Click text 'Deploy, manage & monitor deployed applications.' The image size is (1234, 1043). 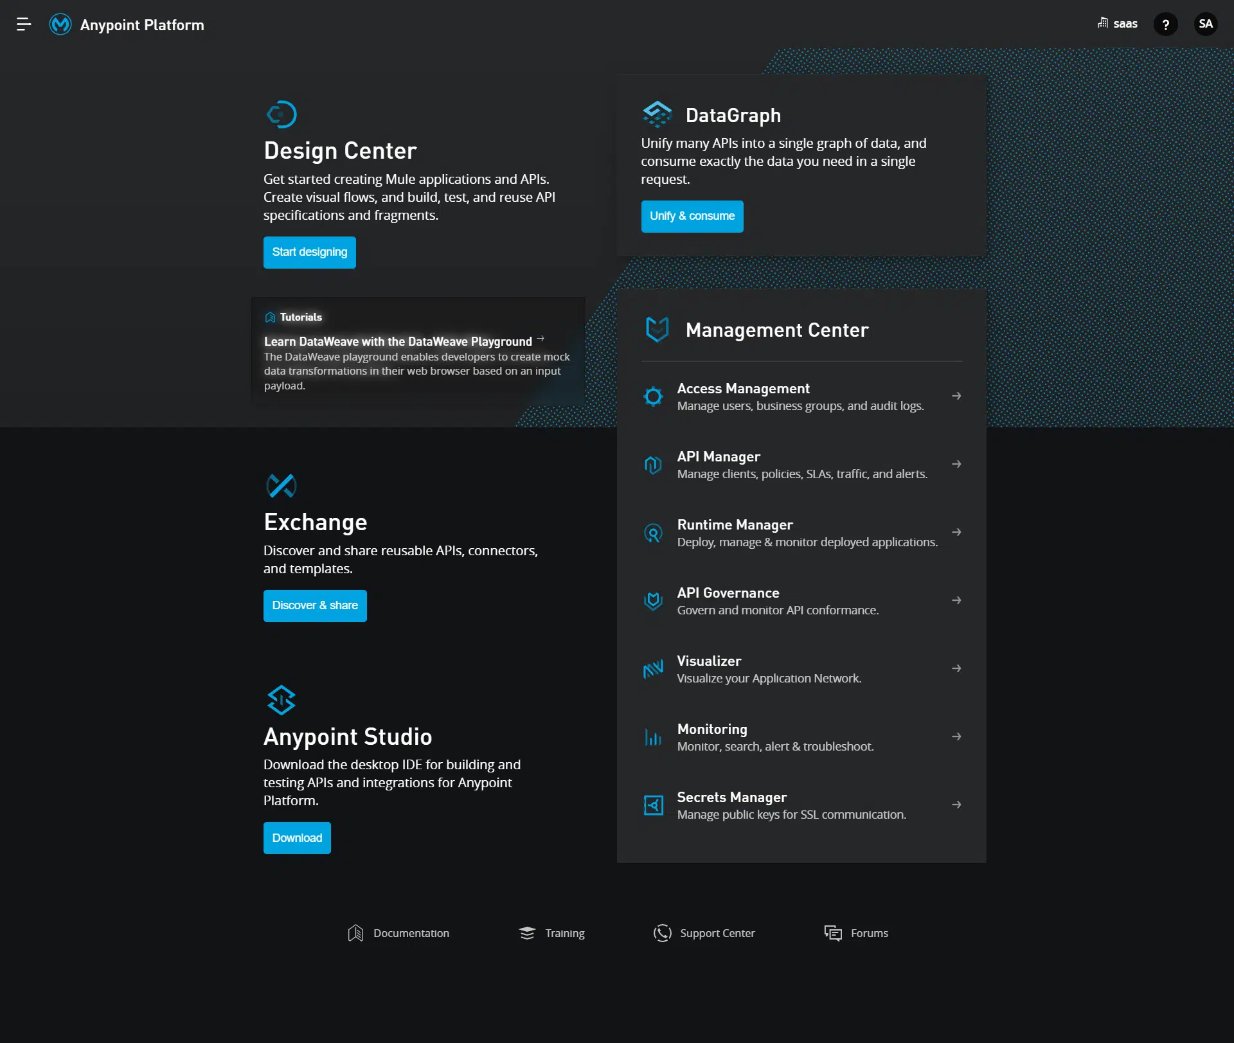[807, 542]
